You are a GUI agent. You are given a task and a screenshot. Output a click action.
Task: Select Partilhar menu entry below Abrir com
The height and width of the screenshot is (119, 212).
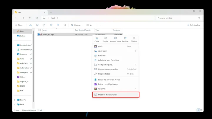pos(116,56)
